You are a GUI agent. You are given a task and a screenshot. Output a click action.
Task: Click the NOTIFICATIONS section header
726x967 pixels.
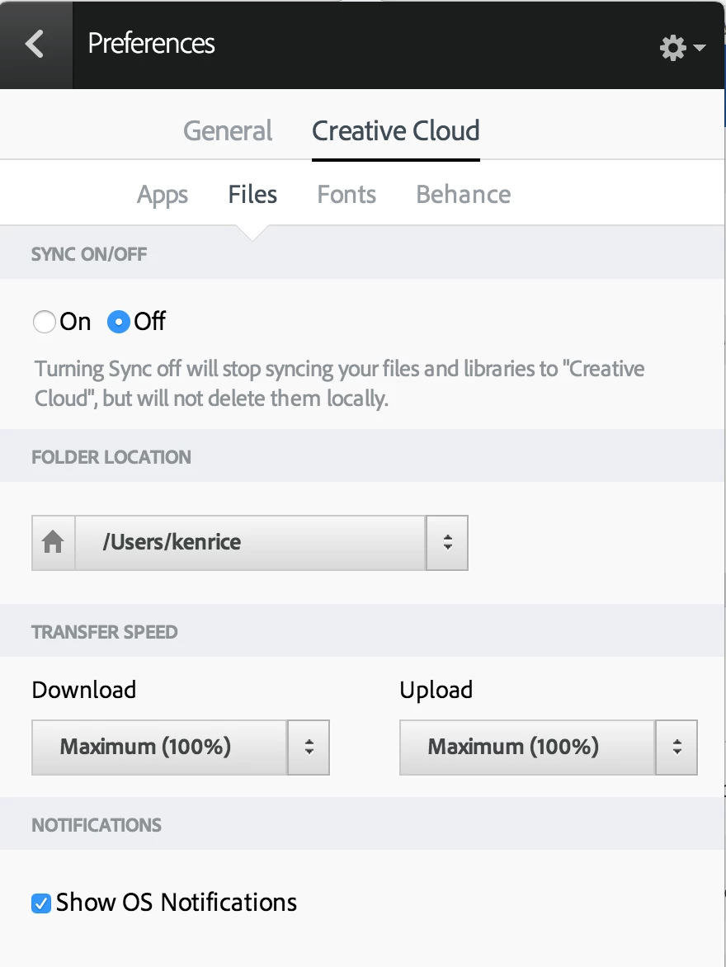tap(97, 825)
